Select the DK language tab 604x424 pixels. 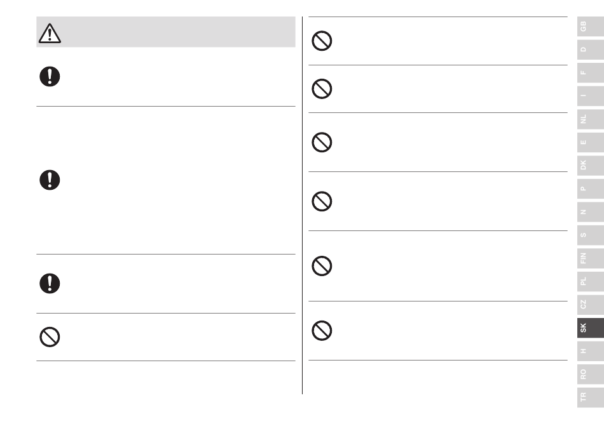[x=591, y=165]
